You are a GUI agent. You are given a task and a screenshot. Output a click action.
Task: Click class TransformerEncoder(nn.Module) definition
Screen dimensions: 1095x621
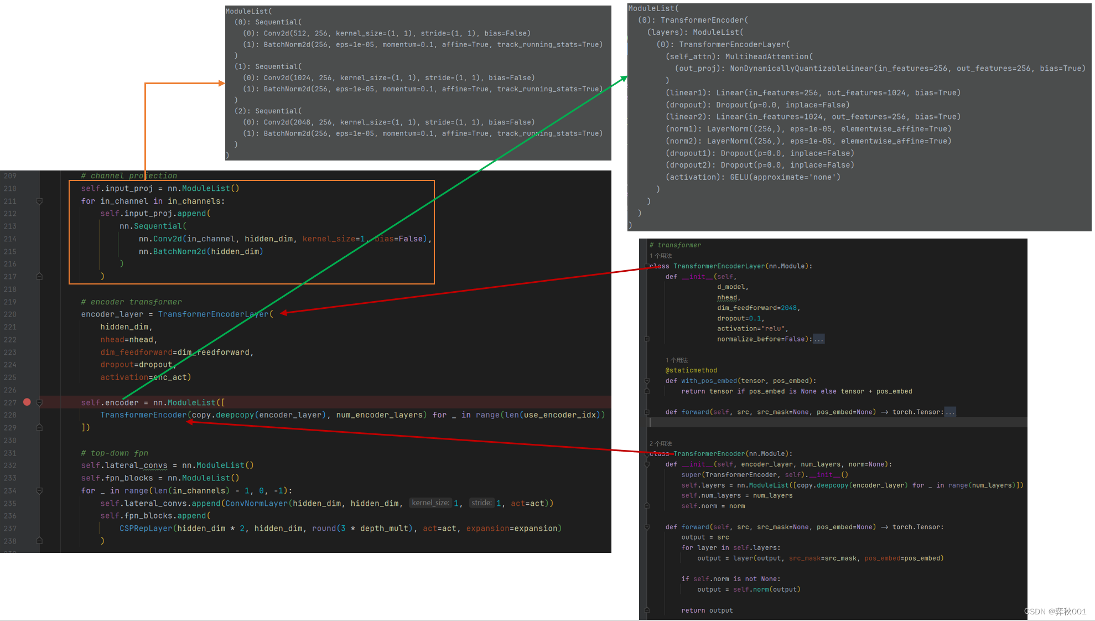[x=721, y=454]
